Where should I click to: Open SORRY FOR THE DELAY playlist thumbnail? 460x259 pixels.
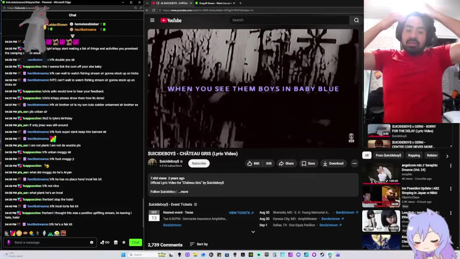click(x=379, y=131)
